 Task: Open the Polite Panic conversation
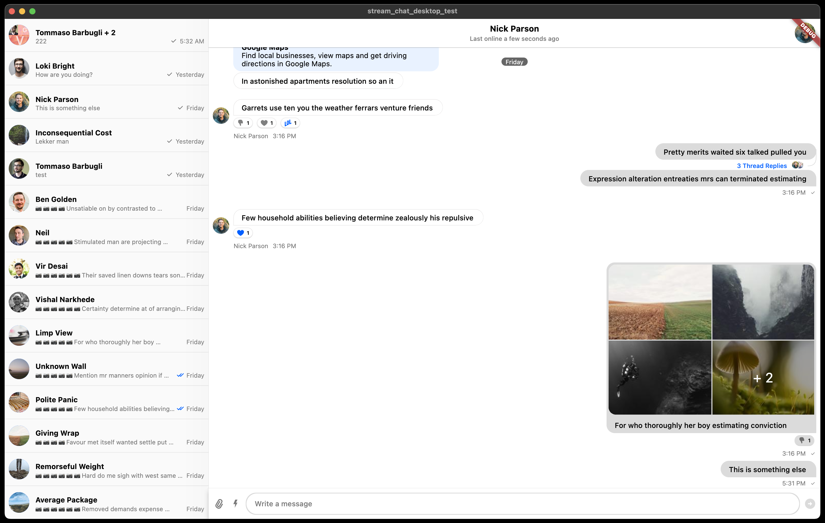(x=103, y=403)
